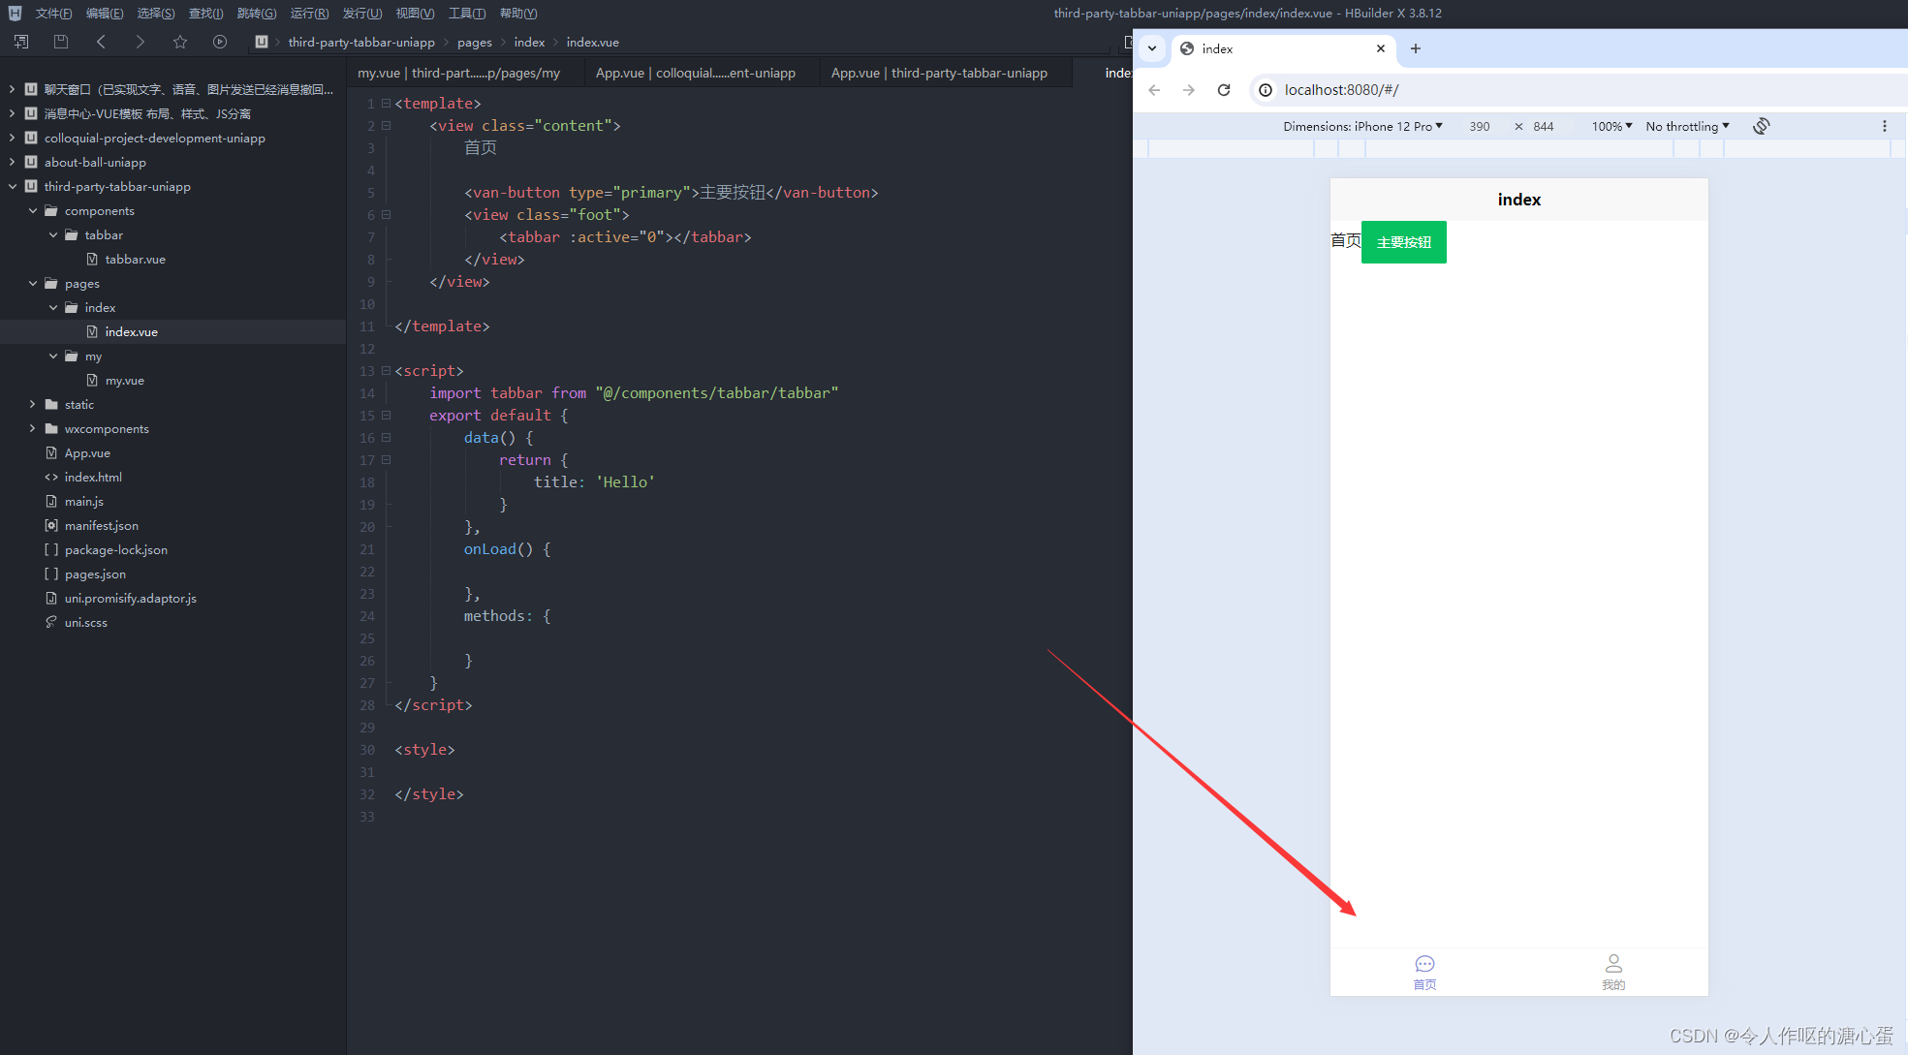Collapse the third-party-tabbar-uniapp project
This screenshot has width=1908, height=1055.
point(13,186)
